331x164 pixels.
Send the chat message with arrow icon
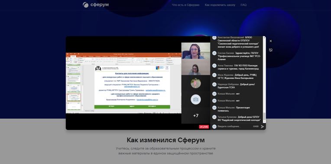pos(263,126)
